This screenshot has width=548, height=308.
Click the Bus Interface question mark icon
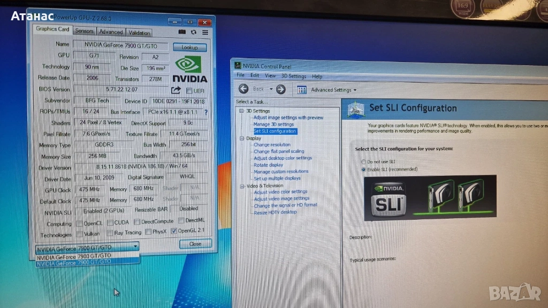pos(206,113)
